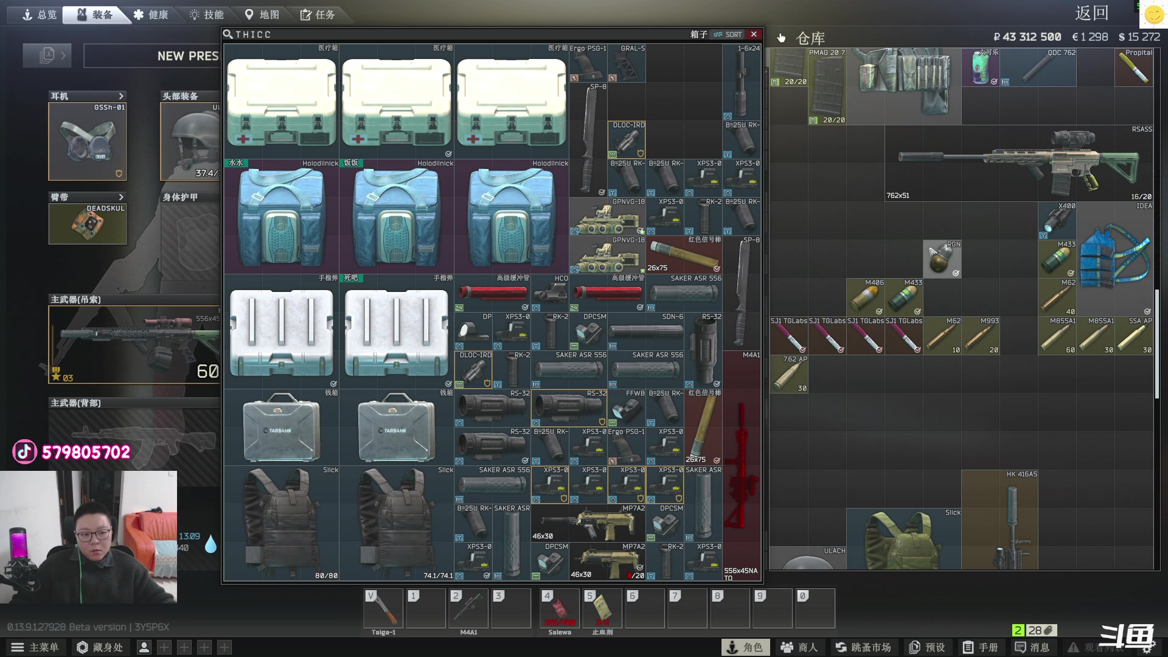Close the THICC container window

point(754,34)
